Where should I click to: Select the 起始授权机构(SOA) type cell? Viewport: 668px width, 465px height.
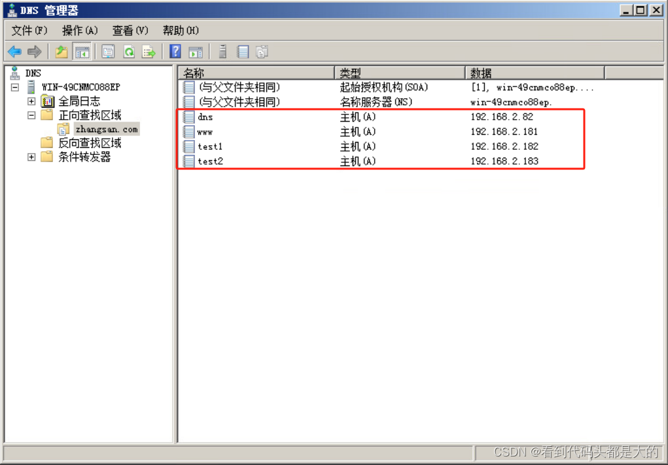pyautogui.click(x=384, y=87)
